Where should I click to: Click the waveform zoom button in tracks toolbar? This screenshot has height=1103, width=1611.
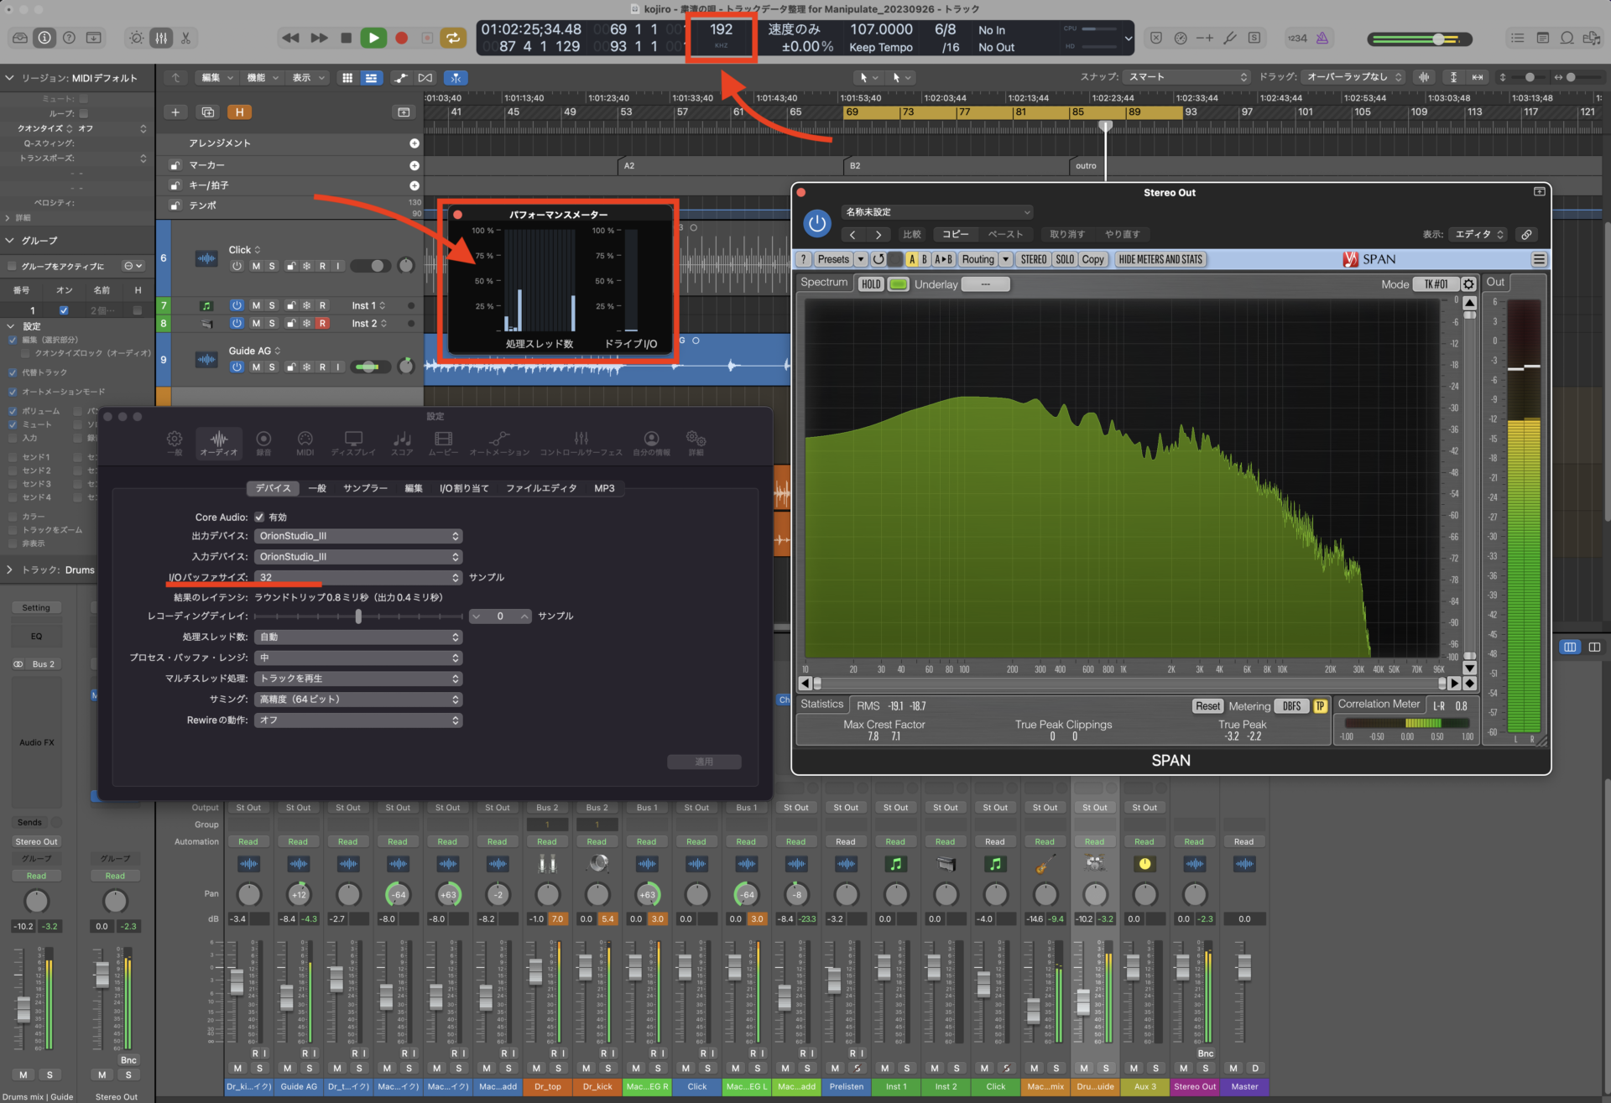[1424, 77]
